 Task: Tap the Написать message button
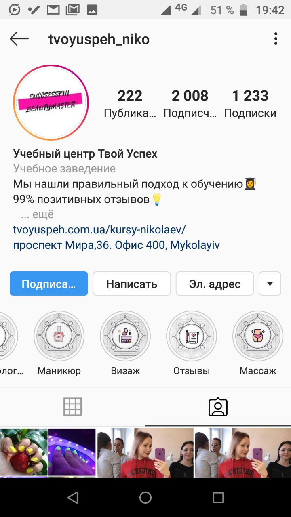132,284
